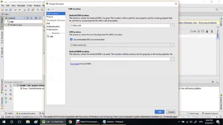Open the Android Monitor tool window tab
223x125 pixels.
[25, 114]
